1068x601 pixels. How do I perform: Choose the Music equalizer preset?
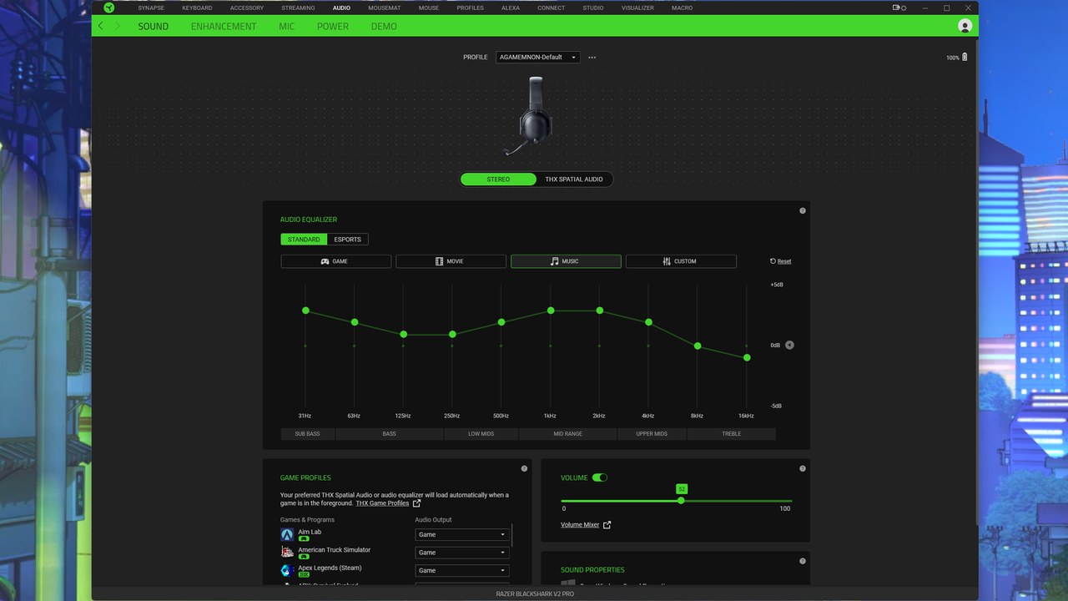pos(566,261)
